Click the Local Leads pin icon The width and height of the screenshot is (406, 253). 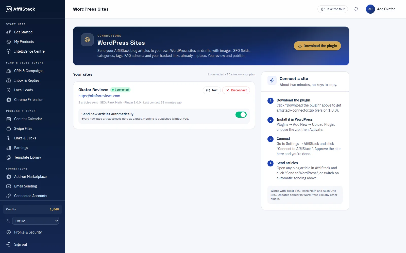(x=9, y=90)
